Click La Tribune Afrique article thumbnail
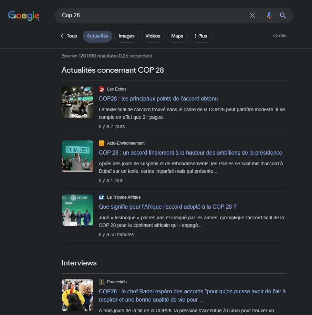 [x=77, y=210]
